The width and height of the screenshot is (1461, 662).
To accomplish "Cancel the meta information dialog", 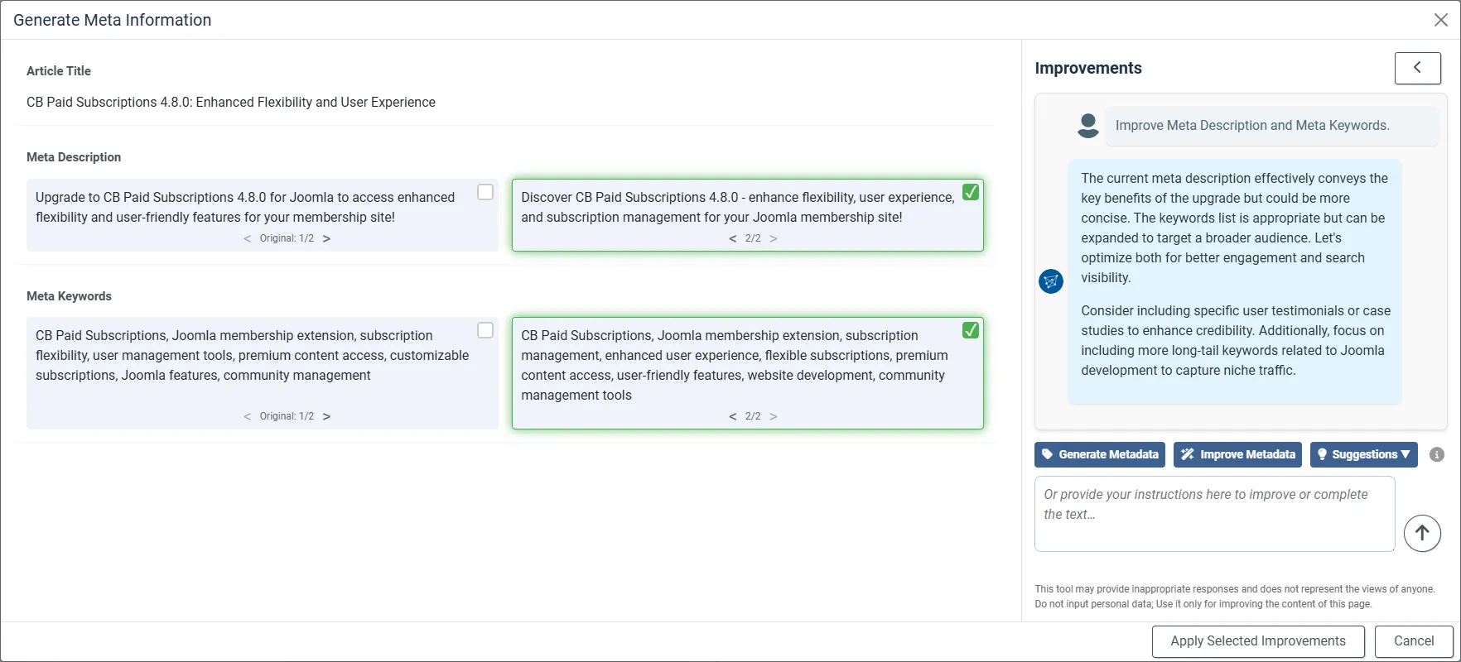I will click(1414, 641).
